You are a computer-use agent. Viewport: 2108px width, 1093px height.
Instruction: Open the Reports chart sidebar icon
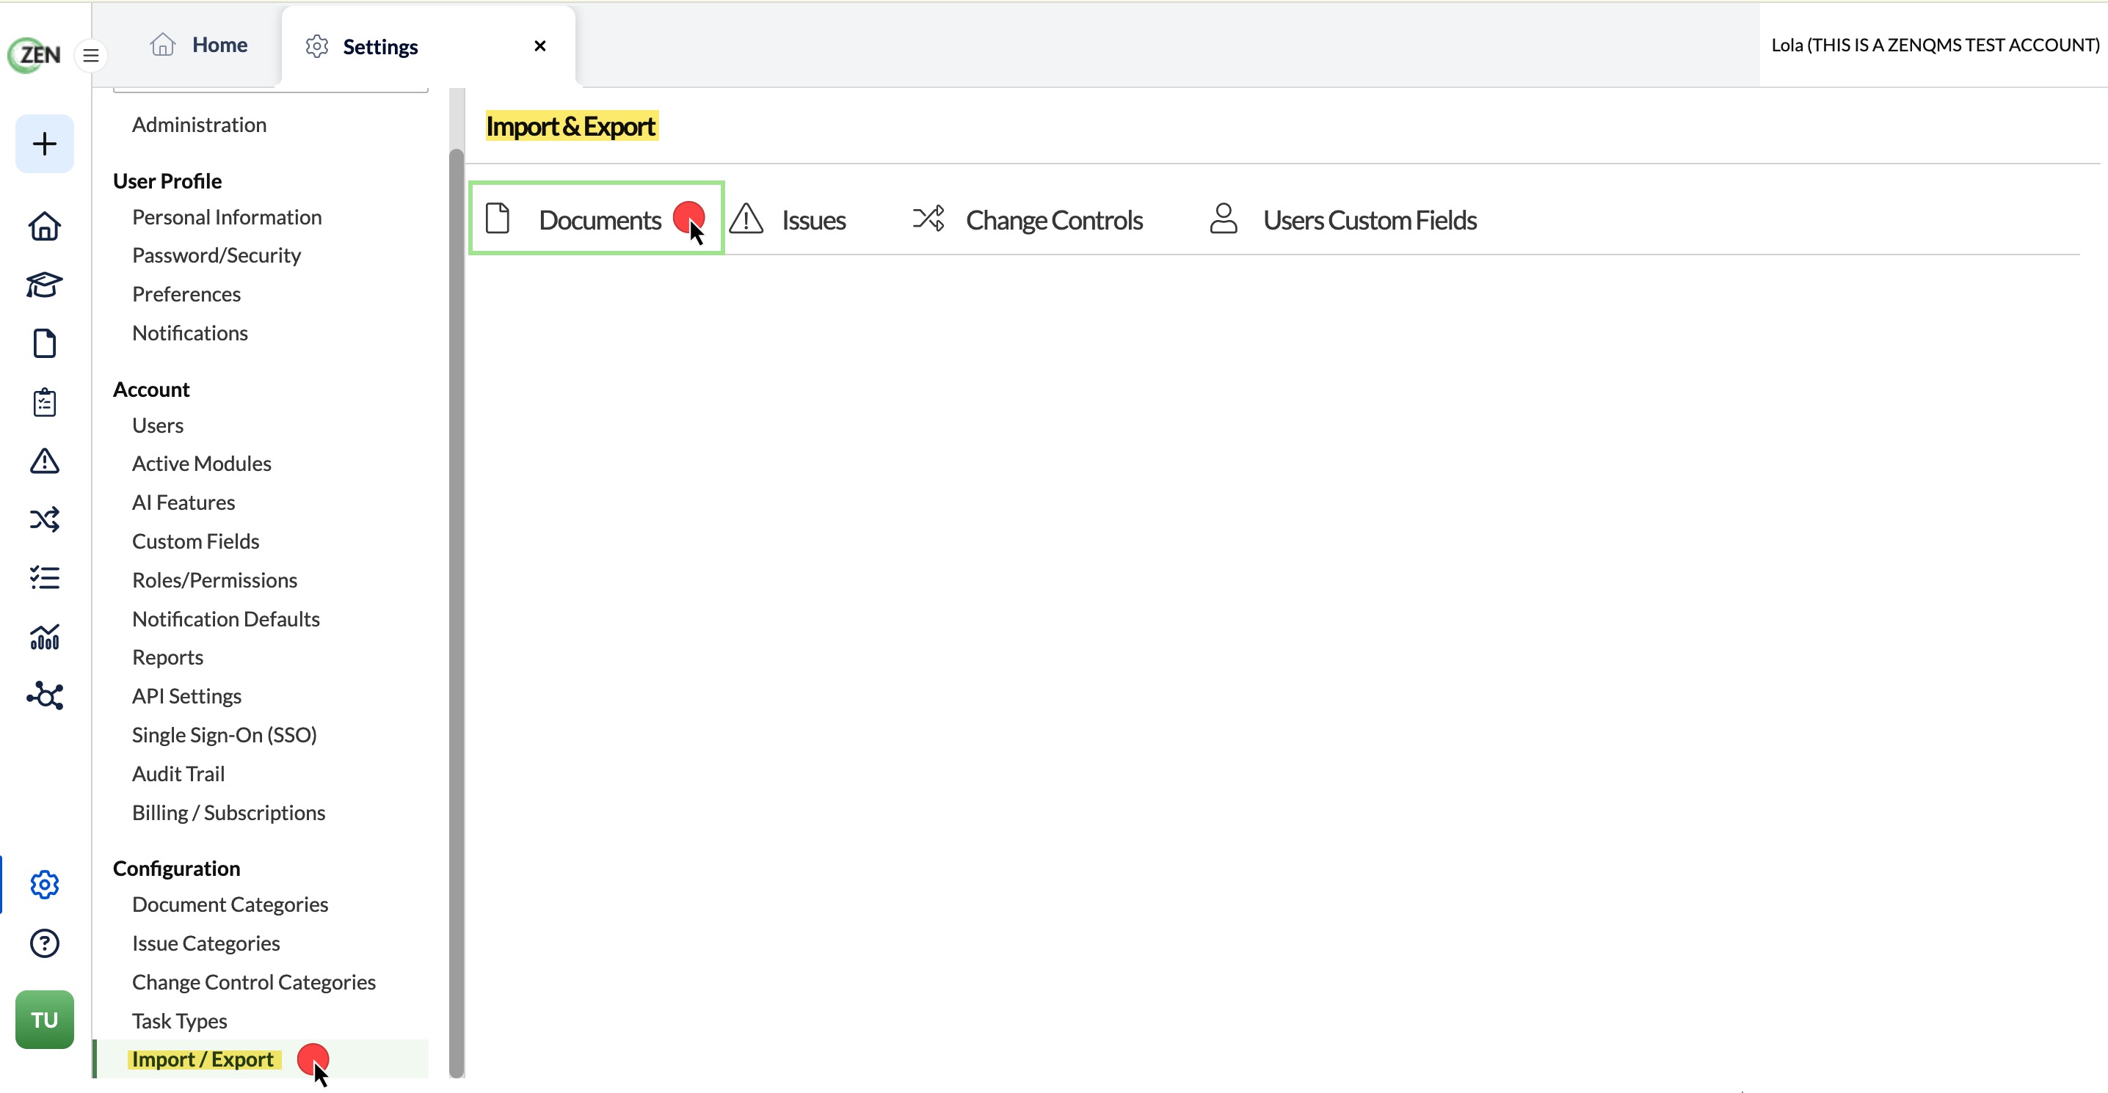44,637
